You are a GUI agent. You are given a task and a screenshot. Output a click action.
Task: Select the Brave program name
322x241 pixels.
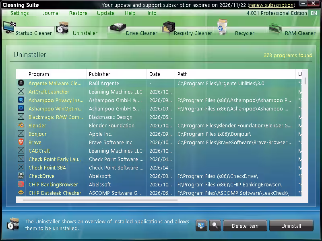pyautogui.click(x=35, y=143)
